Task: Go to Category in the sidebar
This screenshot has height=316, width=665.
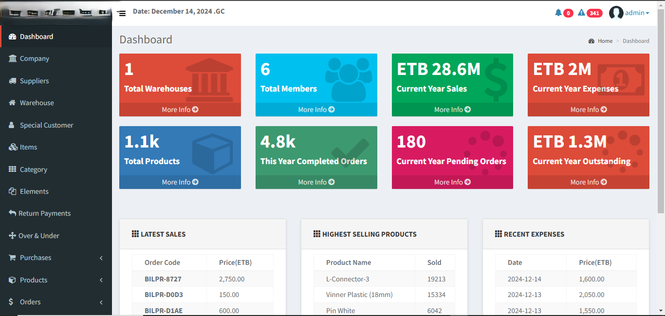Action: click(34, 169)
